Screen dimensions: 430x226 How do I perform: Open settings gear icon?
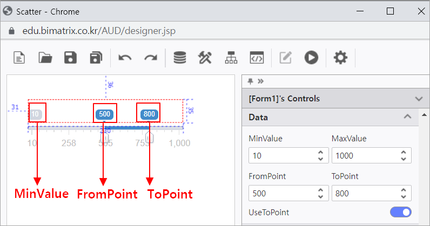click(x=340, y=57)
